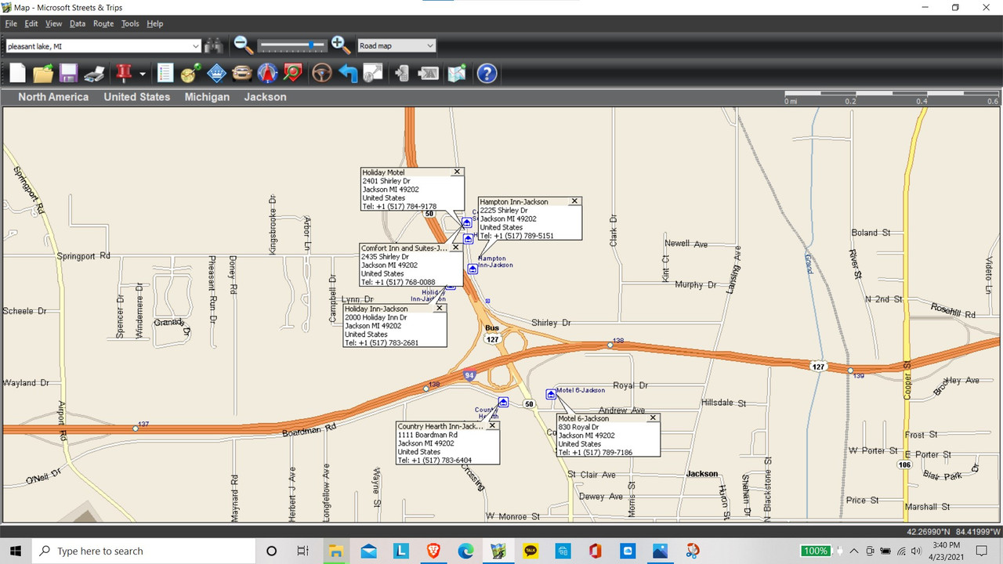Open Microsoft Edge from taskbar

click(465, 551)
